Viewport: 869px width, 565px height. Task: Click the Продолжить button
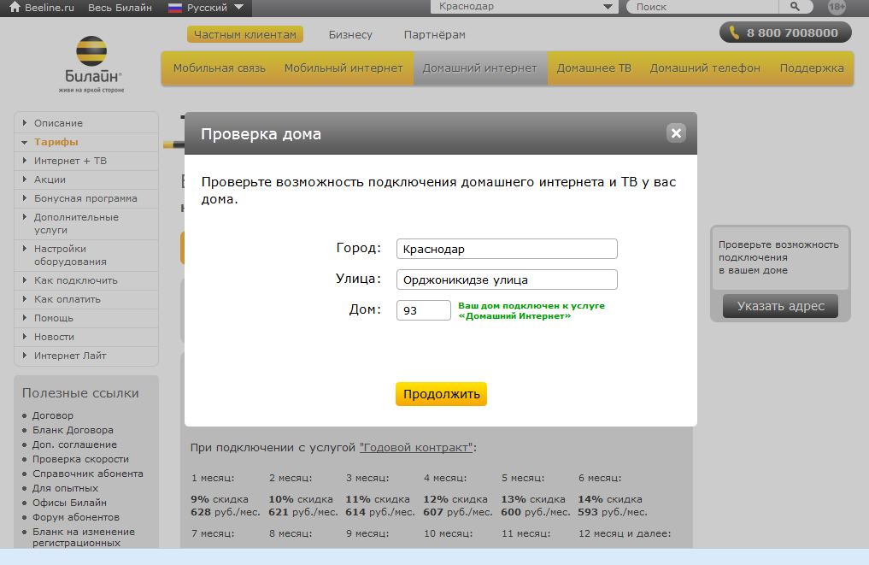[441, 394]
